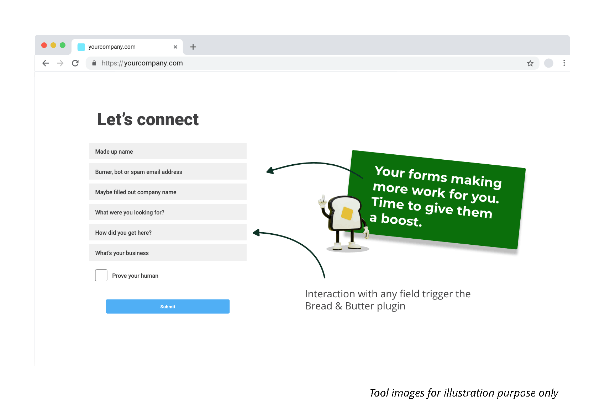Open the three-dot browser menu

pos(564,63)
